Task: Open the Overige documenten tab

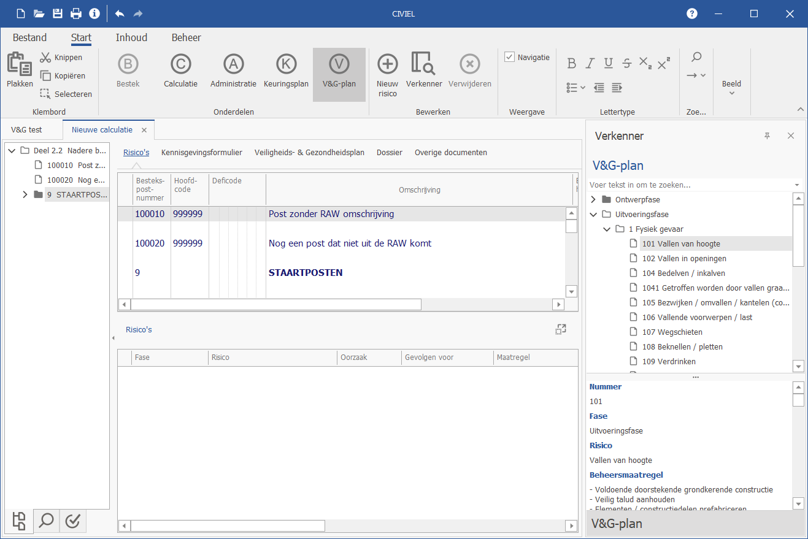Action: point(451,153)
